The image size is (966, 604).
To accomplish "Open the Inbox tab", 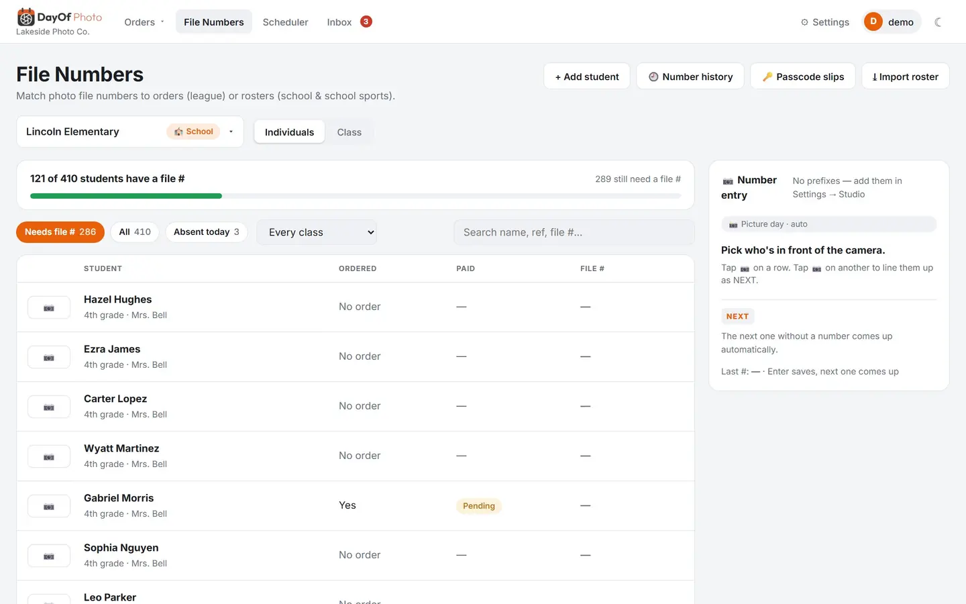I will click(339, 22).
